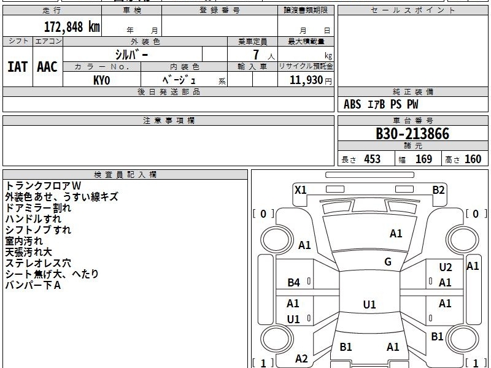Select the recycle fee 11,930円
The height and width of the screenshot is (368, 491).
311,80
